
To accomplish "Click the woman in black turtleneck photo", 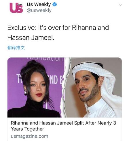I will (x=36, y=87).
